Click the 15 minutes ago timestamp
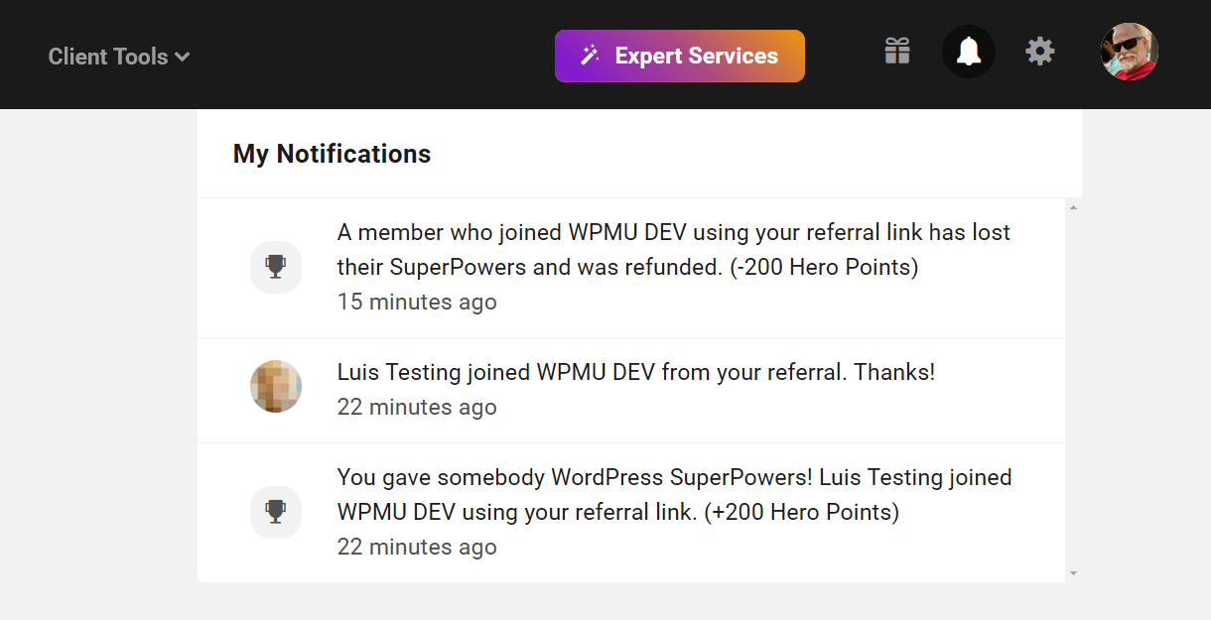Image resolution: width=1211 pixels, height=620 pixels. pos(417,302)
